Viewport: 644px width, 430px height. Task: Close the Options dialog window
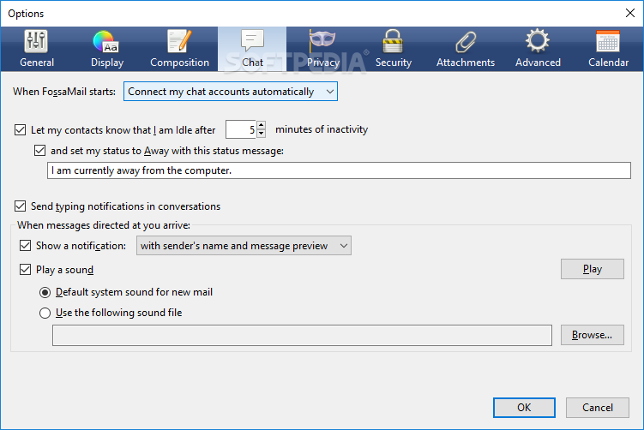click(630, 13)
